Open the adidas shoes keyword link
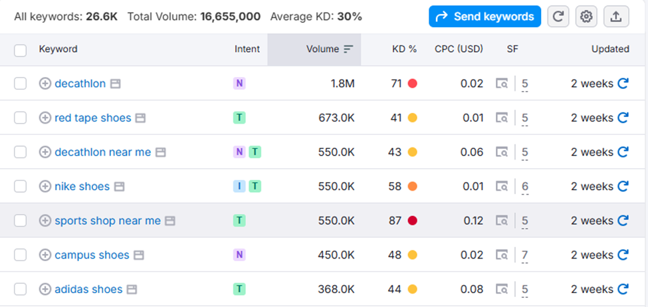The image size is (648, 307). click(88, 289)
